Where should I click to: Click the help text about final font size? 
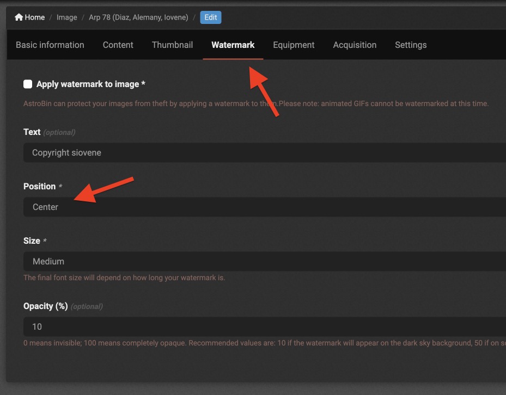coord(124,277)
